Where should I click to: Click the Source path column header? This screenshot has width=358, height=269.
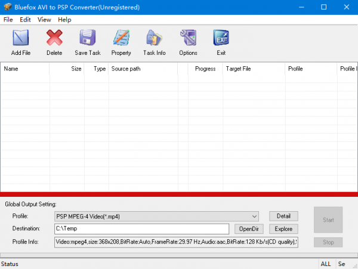tap(143, 69)
